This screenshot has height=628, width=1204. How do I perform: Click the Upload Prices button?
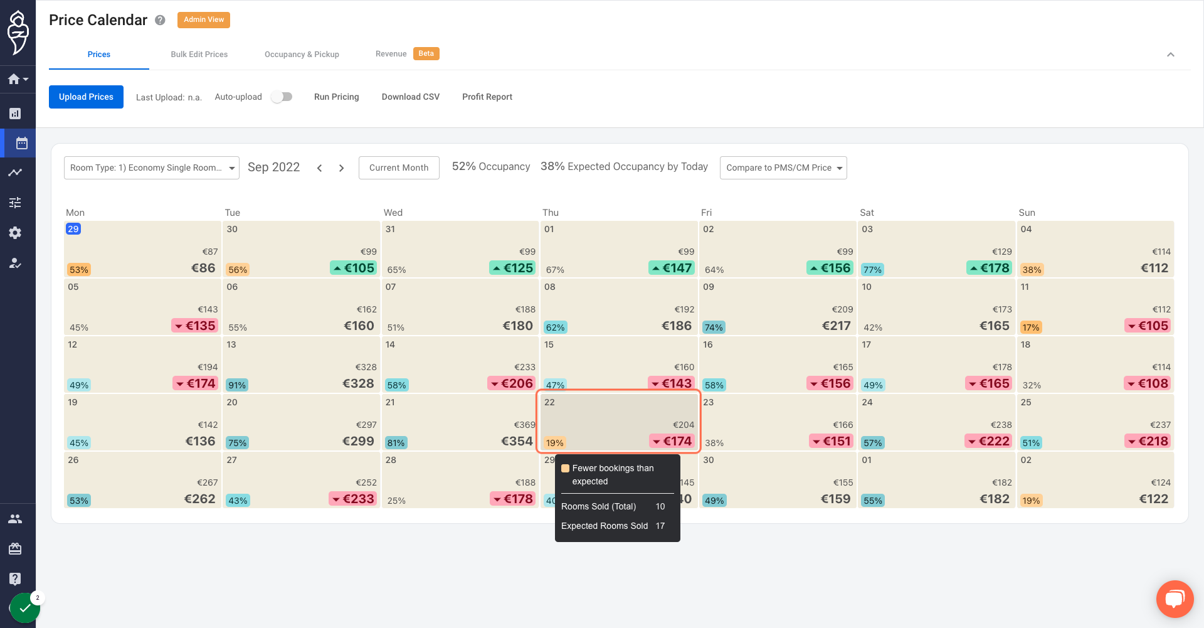coord(86,97)
